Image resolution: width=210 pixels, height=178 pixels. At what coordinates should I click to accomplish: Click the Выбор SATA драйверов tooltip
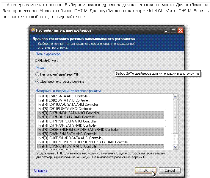pos(158,73)
